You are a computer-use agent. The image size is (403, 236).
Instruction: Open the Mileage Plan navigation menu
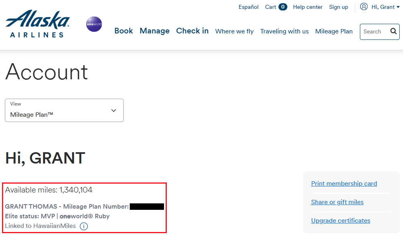(x=334, y=31)
